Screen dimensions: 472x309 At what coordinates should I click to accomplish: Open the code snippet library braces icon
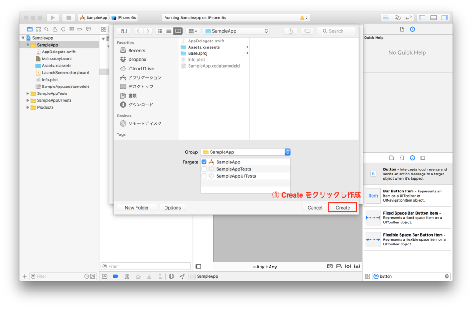402,157
